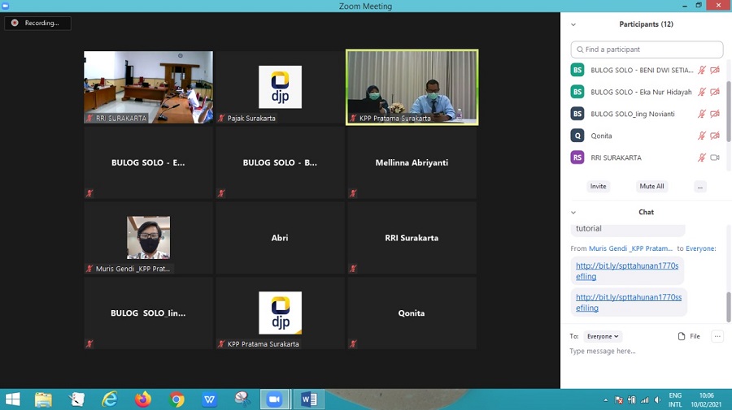Open the more options menu beside Mute All
The image size is (732, 410).
(x=700, y=187)
